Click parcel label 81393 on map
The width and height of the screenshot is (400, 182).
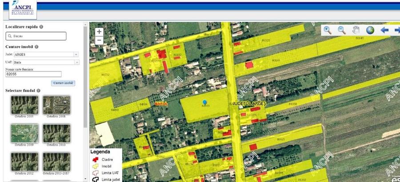pyautogui.click(x=302, y=180)
